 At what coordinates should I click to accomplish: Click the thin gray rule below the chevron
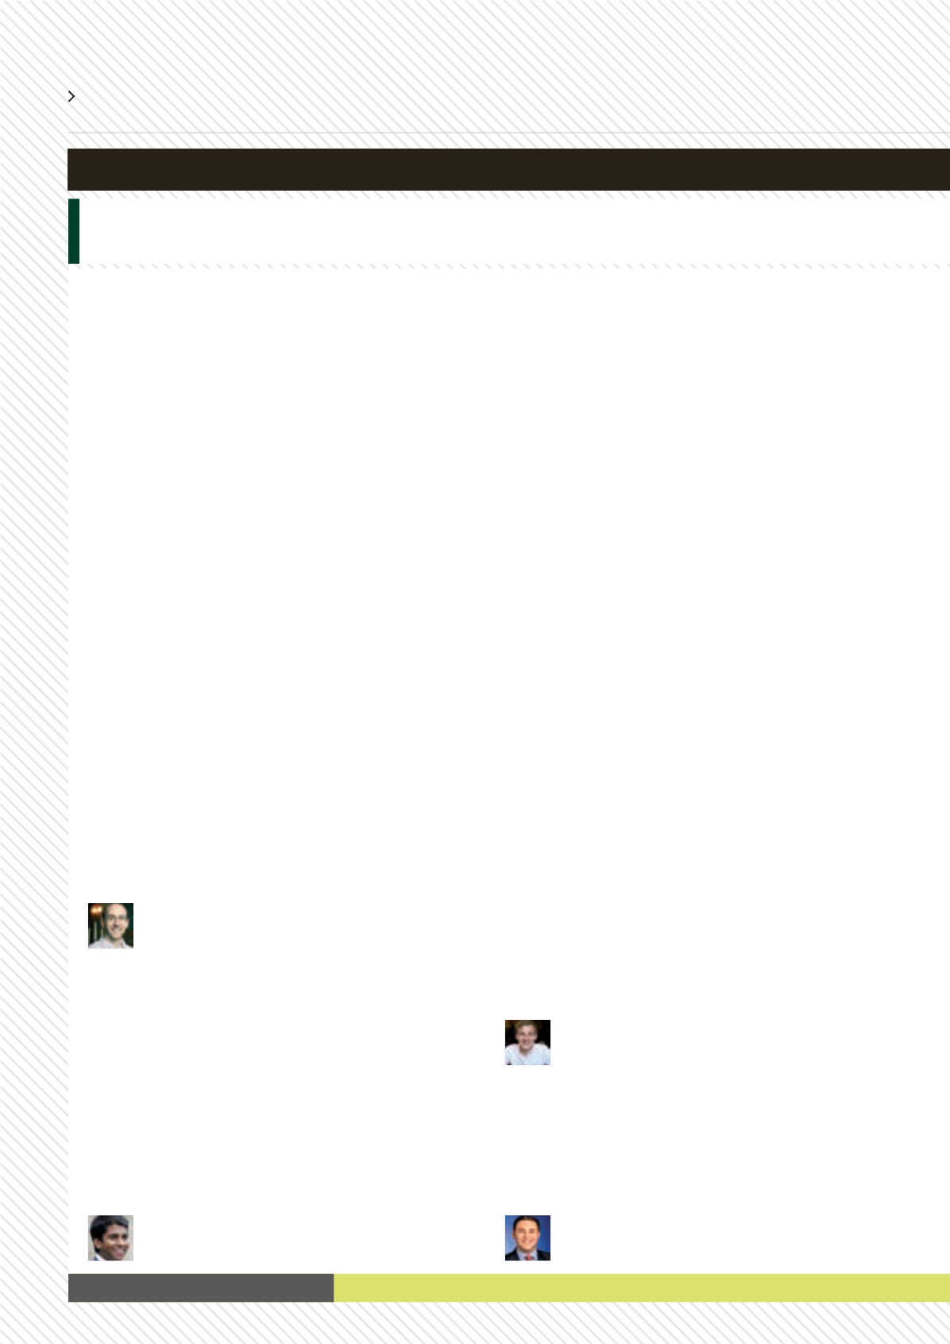point(508,132)
